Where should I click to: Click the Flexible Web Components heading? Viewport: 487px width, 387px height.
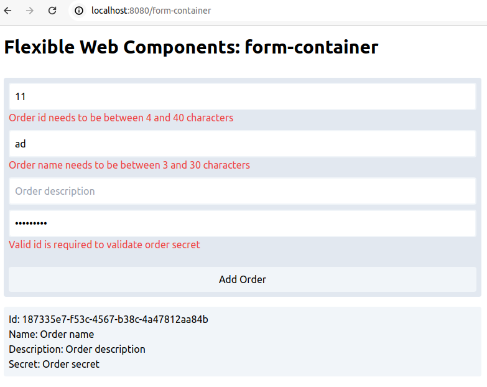(191, 47)
